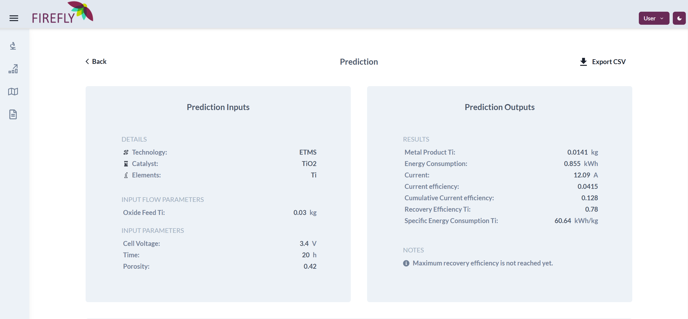Open the document sidebar section
The height and width of the screenshot is (319, 688).
pyautogui.click(x=13, y=114)
